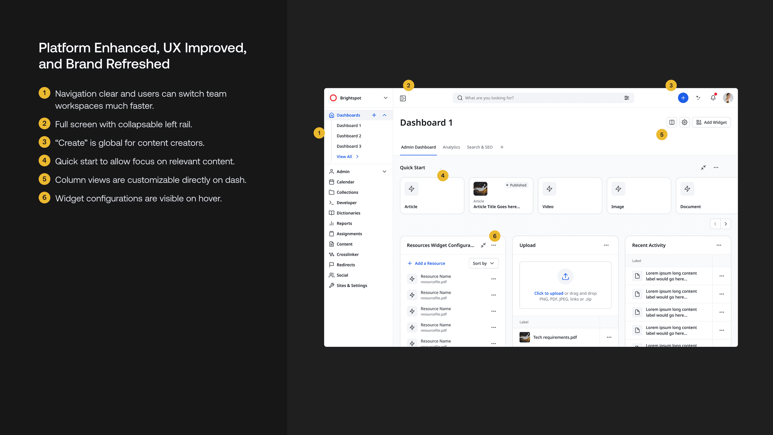This screenshot has width=773, height=435.
Task: Open the AI sparkles icon in header
Action: (x=698, y=98)
